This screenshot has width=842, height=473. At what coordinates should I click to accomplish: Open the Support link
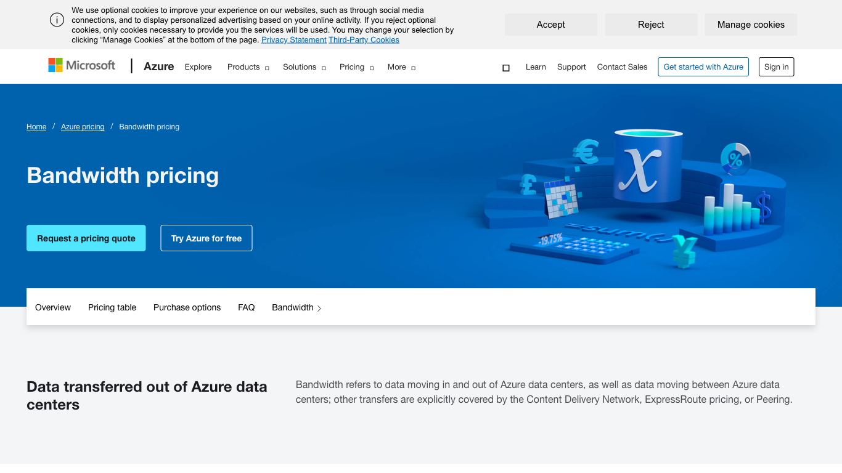(x=571, y=67)
